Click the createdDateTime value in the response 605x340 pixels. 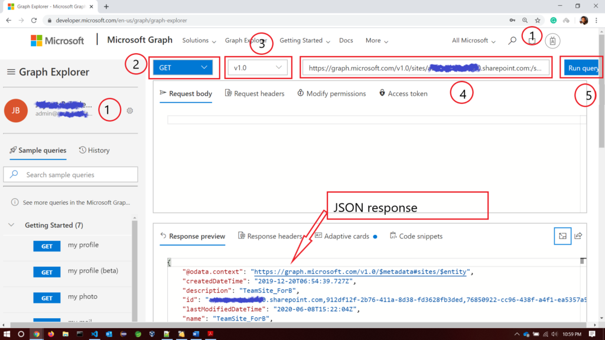[303, 282]
